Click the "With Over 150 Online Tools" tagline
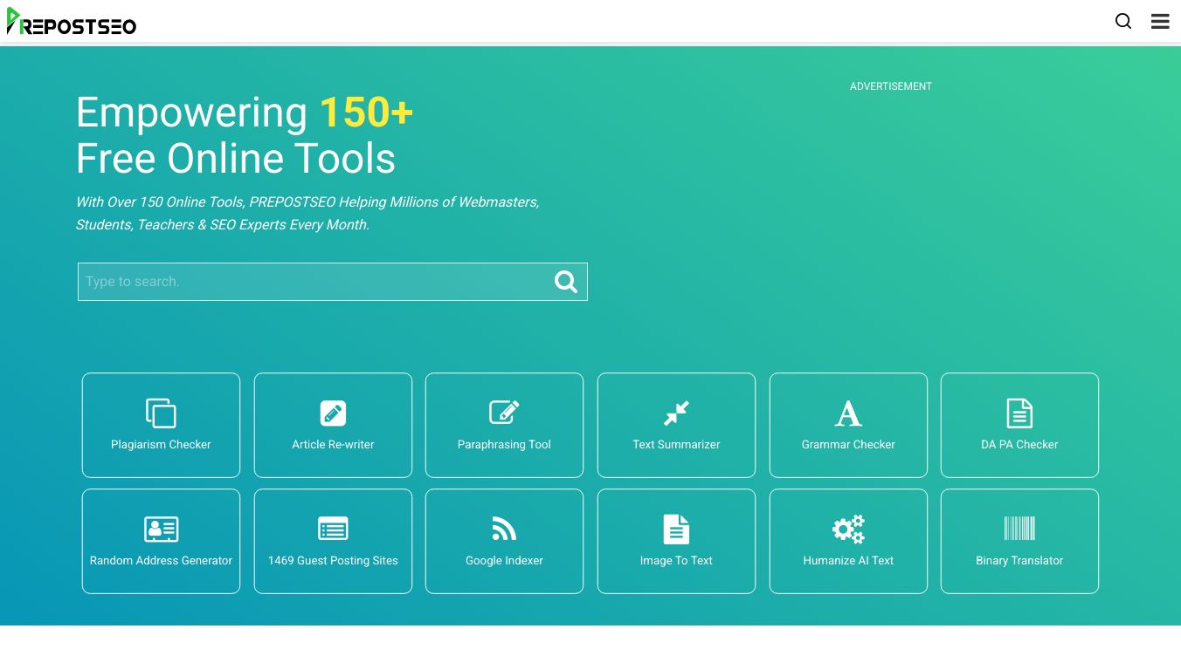This screenshot has width=1181, height=663. pyautogui.click(x=307, y=213)
